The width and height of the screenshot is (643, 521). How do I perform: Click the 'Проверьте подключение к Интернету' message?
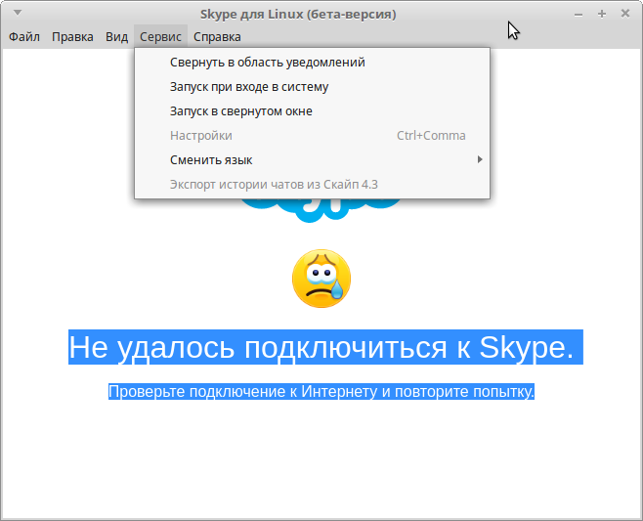tap(321, 392)
